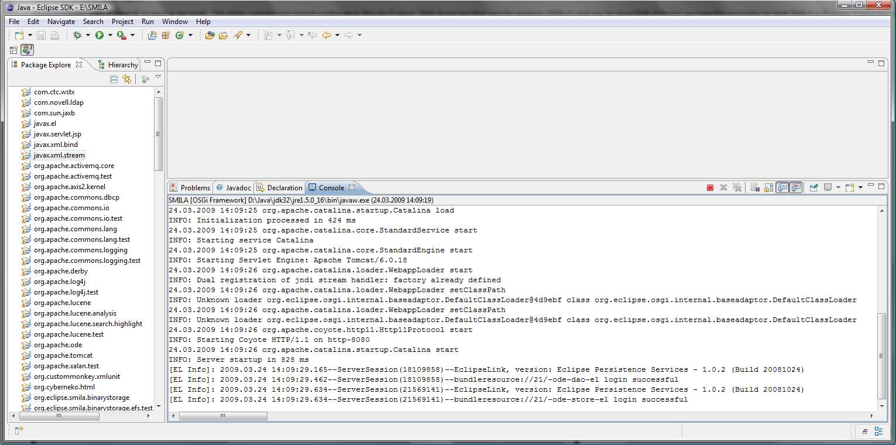Click the Open Task folder icon
896x445 pixels.
pos(223,36)
